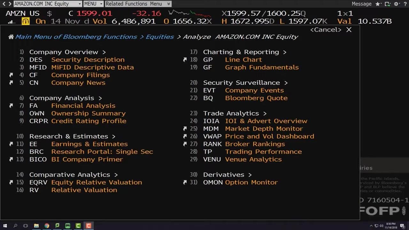Click the launch arrow beside RANK Broker Rankings

coord(185,144)
